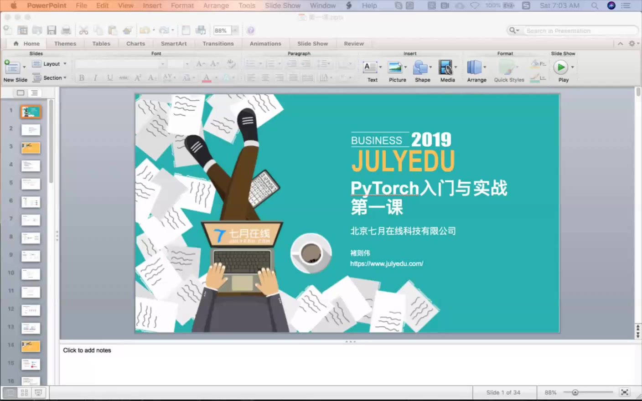The width and height of the screenshot is (642, 401).
Task: Click the Copy icon in toolbar
Action: (98, 31)
